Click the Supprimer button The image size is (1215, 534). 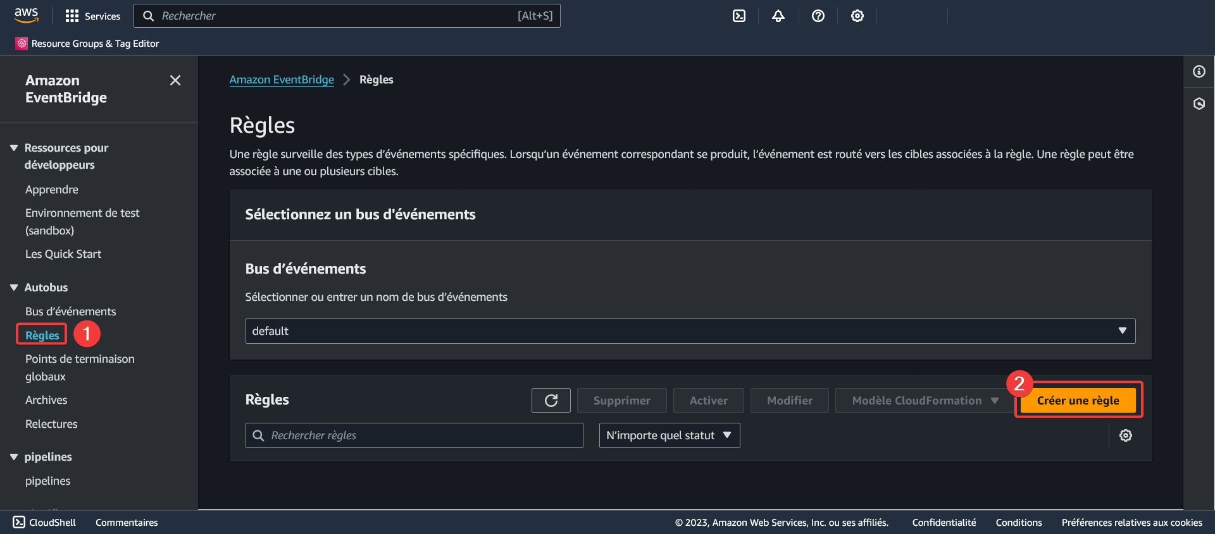622,401
